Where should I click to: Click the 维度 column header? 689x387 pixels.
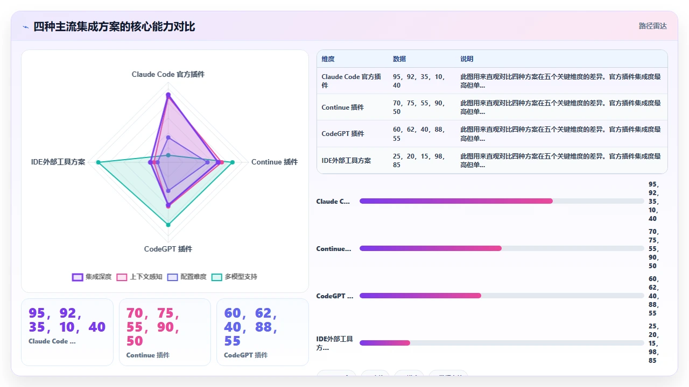328,59
